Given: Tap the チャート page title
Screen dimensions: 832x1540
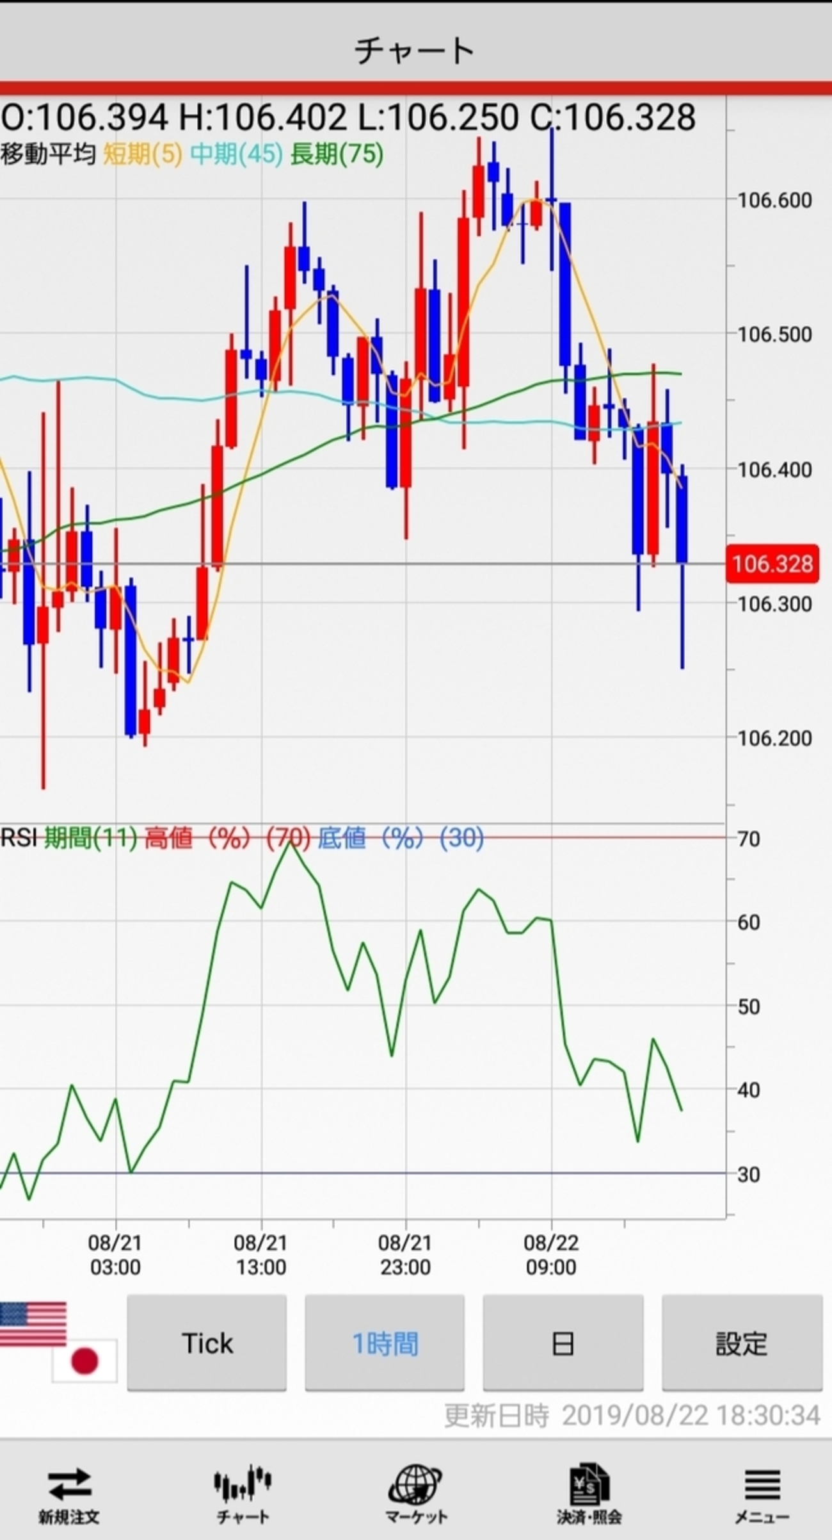Looking at the screenshot, I should coord(415,51).
